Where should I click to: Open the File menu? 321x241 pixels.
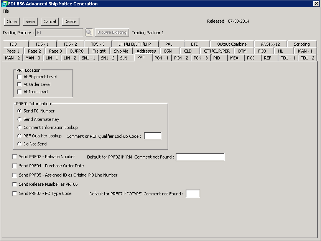click(x=6, y=11)
